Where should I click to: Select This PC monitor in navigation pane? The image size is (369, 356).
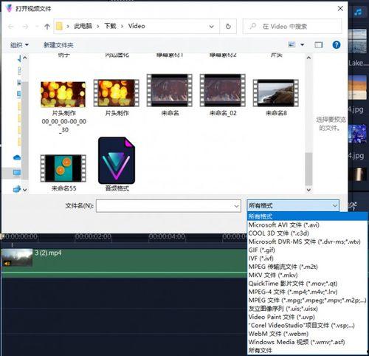pyautogui.click(x=17, y=173)
